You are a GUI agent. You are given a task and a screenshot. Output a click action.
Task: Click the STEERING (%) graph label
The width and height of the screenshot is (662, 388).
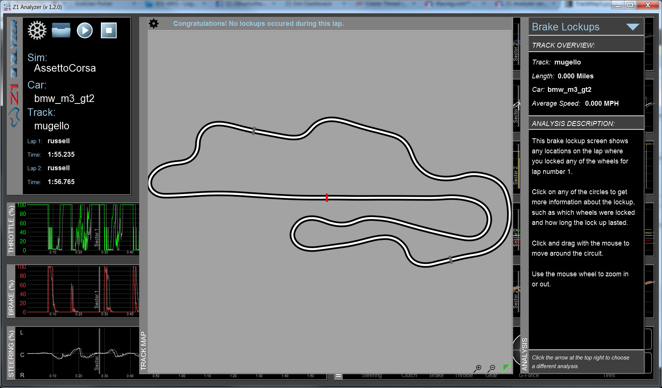pyautogui.click(x=11, y=354)
